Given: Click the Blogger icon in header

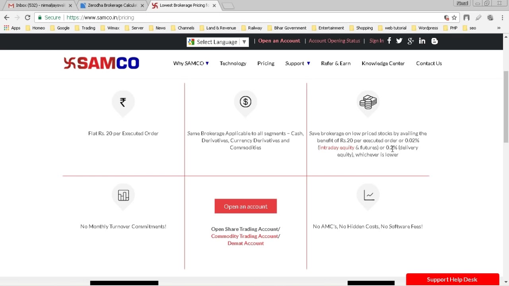Looking at the screenshot, I should click(x=435, y=41).
